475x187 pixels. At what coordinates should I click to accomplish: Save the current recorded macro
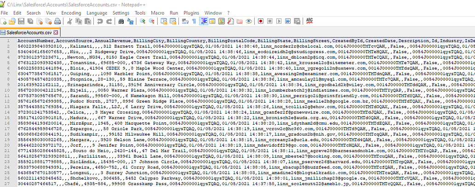click(297, 21)
